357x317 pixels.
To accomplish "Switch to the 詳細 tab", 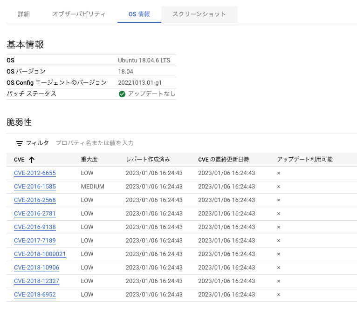I will point(24,14).
